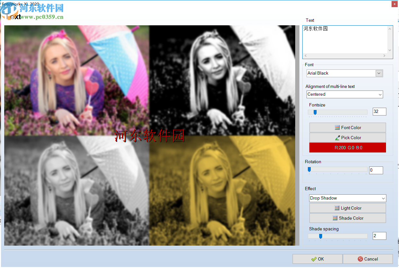399x268 pixels.
Task: Open the multi-line text alignment dropdown
Action: [x=380, y=94]
